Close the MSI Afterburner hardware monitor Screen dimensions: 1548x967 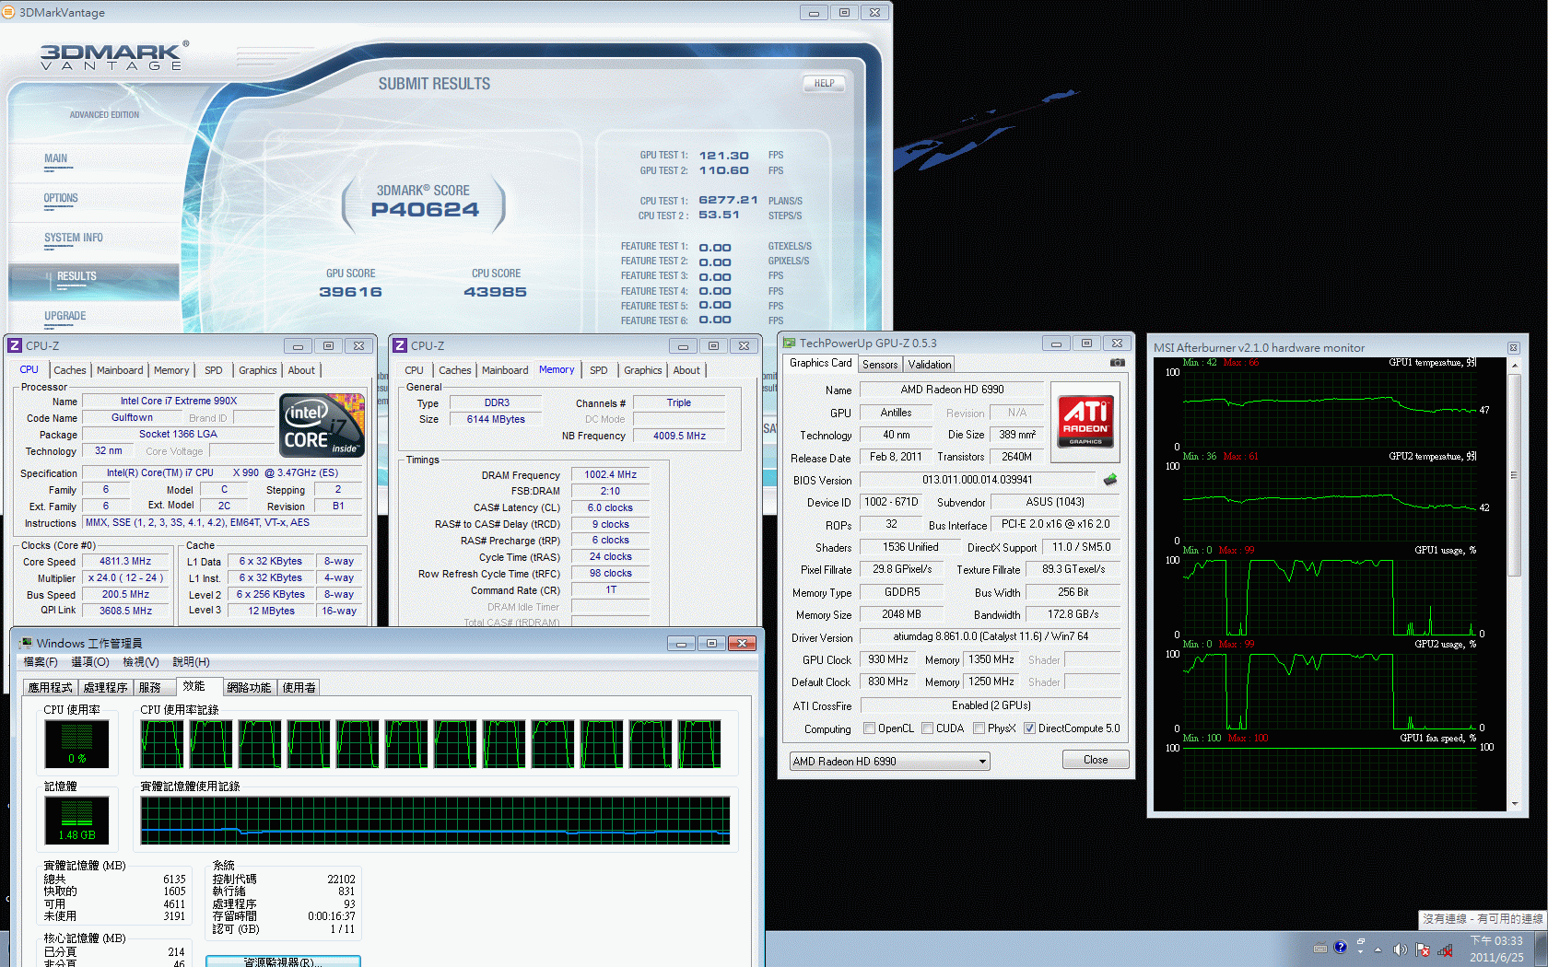[x=1513, y=347]
